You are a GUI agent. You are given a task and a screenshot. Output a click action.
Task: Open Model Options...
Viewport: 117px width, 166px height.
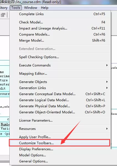[x=60, y=155]
